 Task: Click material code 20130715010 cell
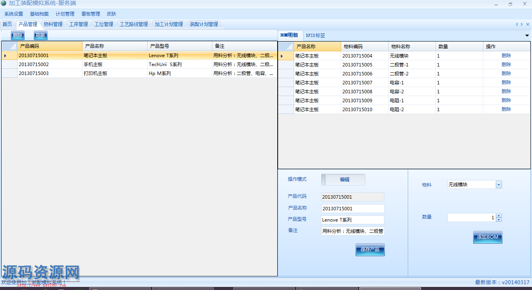pyautogui.click(x=365, y=109)
